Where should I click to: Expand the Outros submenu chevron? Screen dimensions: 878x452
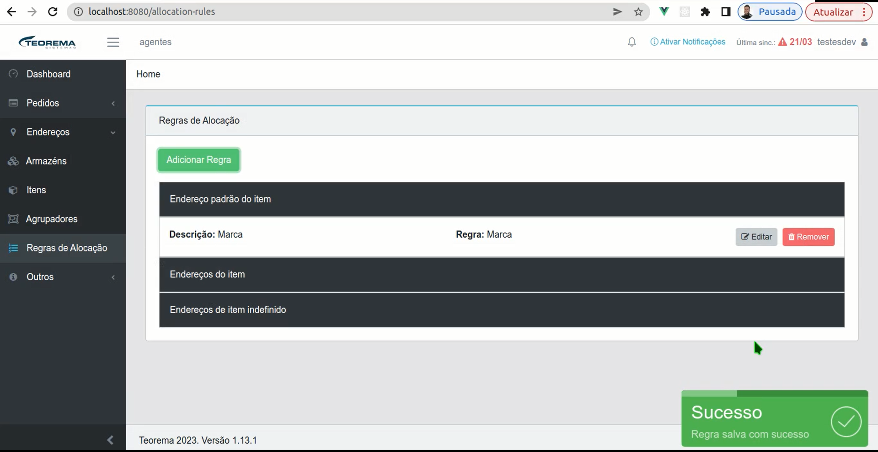pyautogui.click(x=113, y=277)
